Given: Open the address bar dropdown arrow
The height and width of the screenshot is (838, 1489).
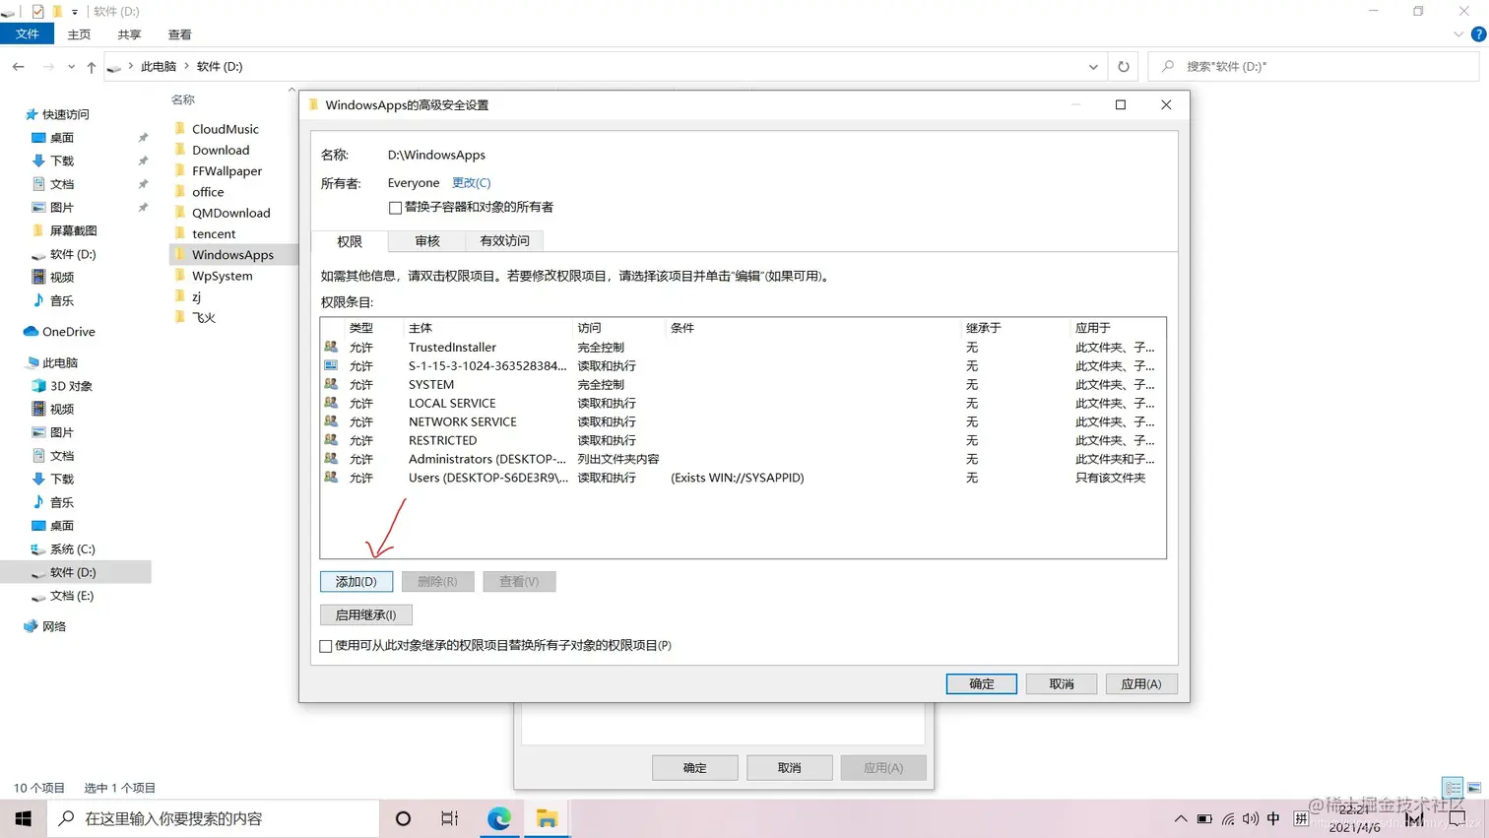Looking at the screenshot, I should 1093,66.
